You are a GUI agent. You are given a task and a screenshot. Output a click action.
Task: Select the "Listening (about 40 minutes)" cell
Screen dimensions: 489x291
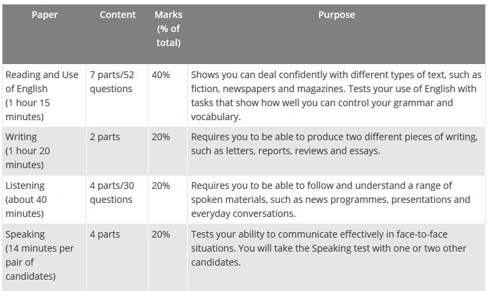[32, 200]
